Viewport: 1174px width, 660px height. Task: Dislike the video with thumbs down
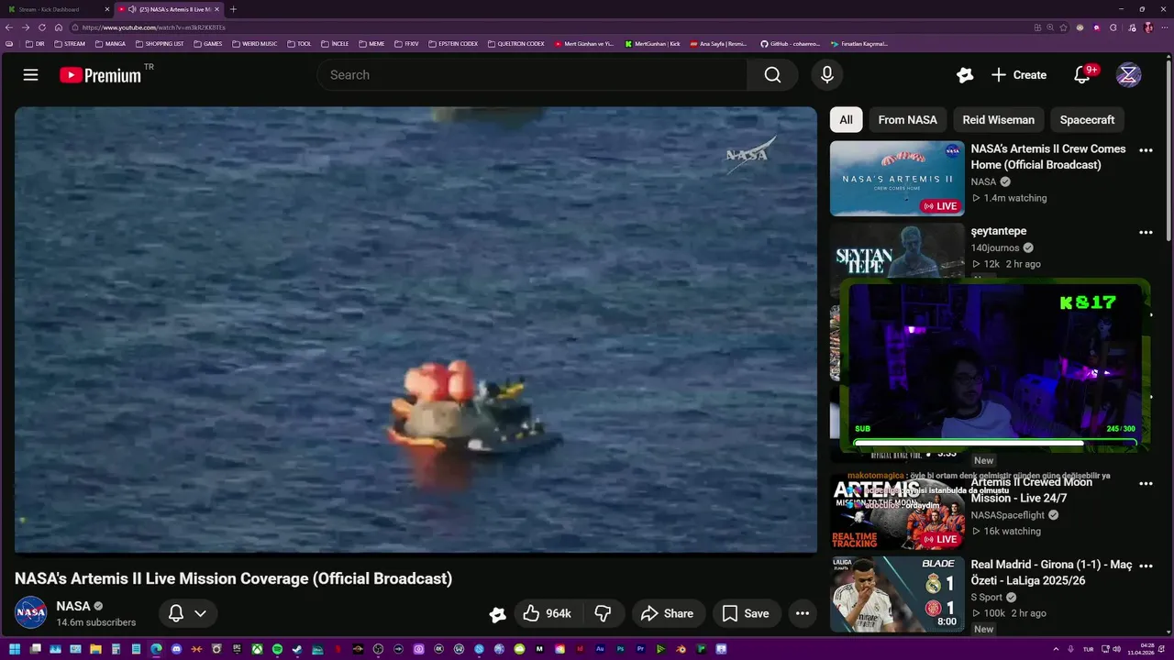click(x=603, y=613)
